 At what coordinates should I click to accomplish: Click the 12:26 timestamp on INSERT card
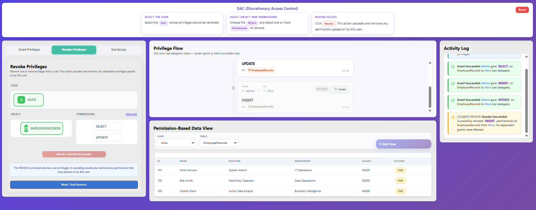click(345, 107)
